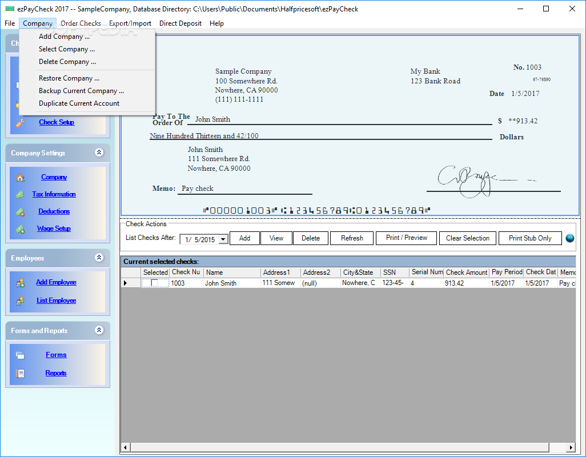Image resolution: width=586 pixels, height=457 pixels.
Task: Click the icon beside Wage Setup link
Action: click(20, 229)
